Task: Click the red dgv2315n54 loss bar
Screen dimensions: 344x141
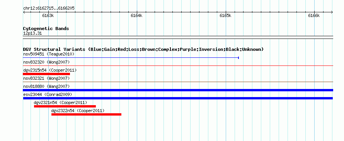Action: pyautogui.click(x=46, y=74)
